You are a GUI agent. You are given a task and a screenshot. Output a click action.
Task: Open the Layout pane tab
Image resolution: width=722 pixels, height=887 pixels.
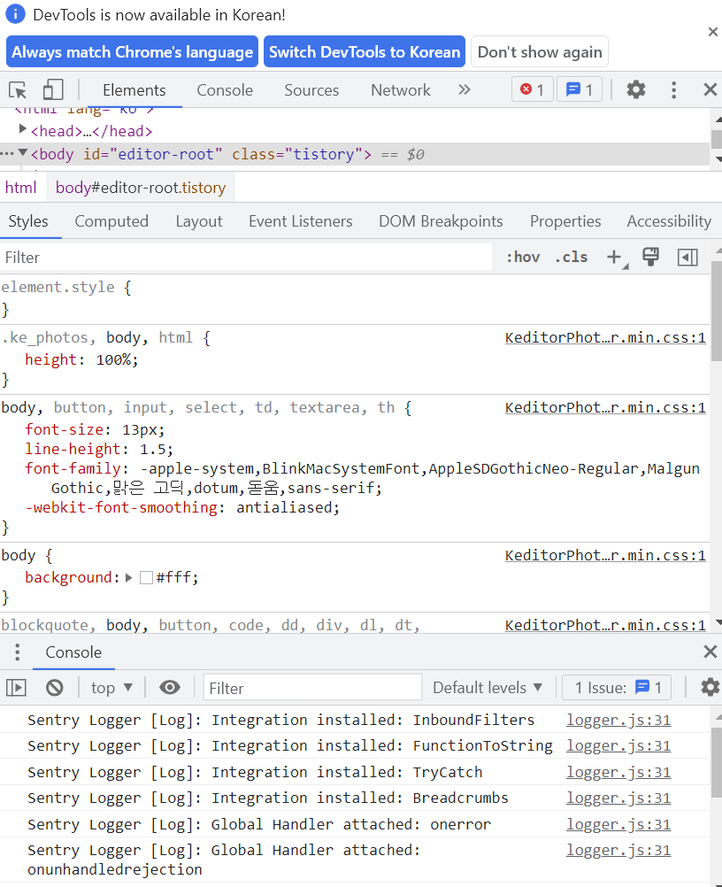(x=199, y=221)
